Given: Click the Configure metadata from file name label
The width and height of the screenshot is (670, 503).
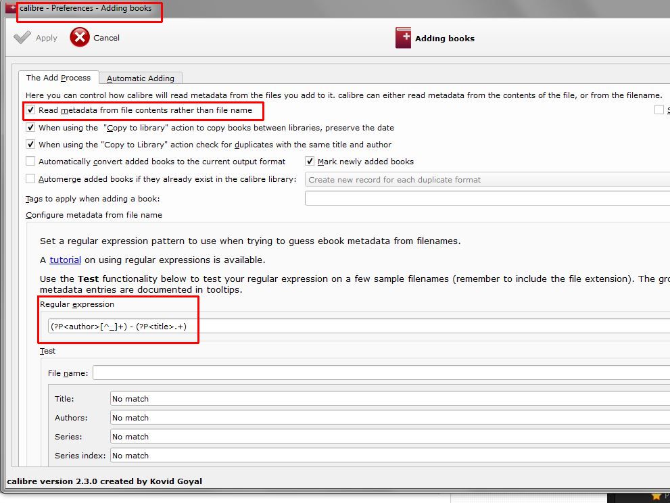Looking at the screenshot, I should (94, 215).
